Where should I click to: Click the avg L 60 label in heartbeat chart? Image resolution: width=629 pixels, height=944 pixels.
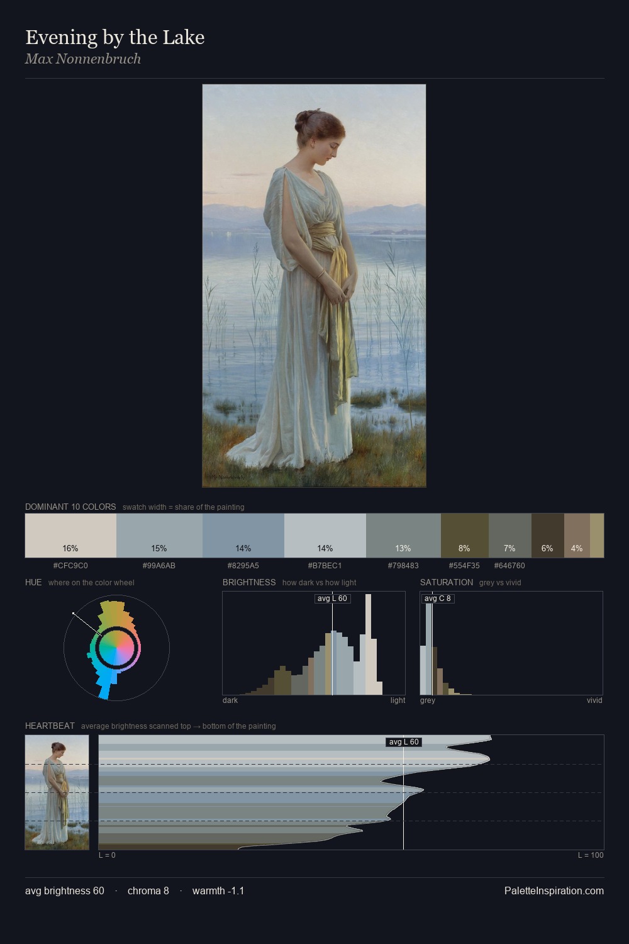coord(404,742)
